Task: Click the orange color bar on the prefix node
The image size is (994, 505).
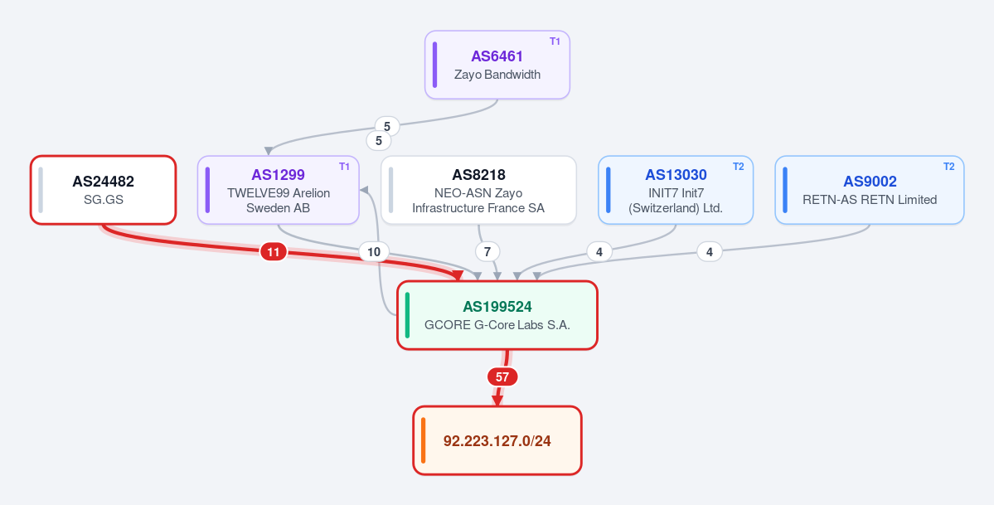Action: click(423, 440)
